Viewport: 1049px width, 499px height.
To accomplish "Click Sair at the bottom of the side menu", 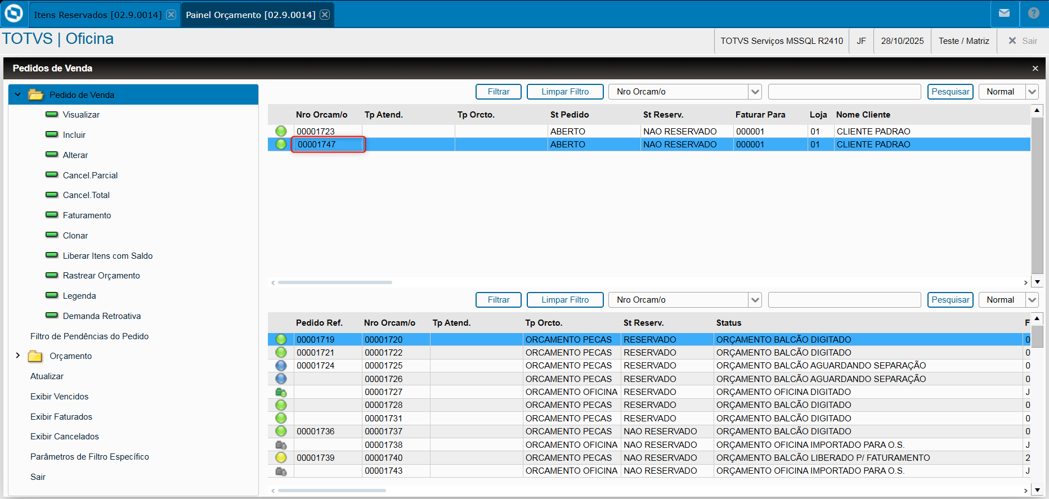I will tap(38, 477).
